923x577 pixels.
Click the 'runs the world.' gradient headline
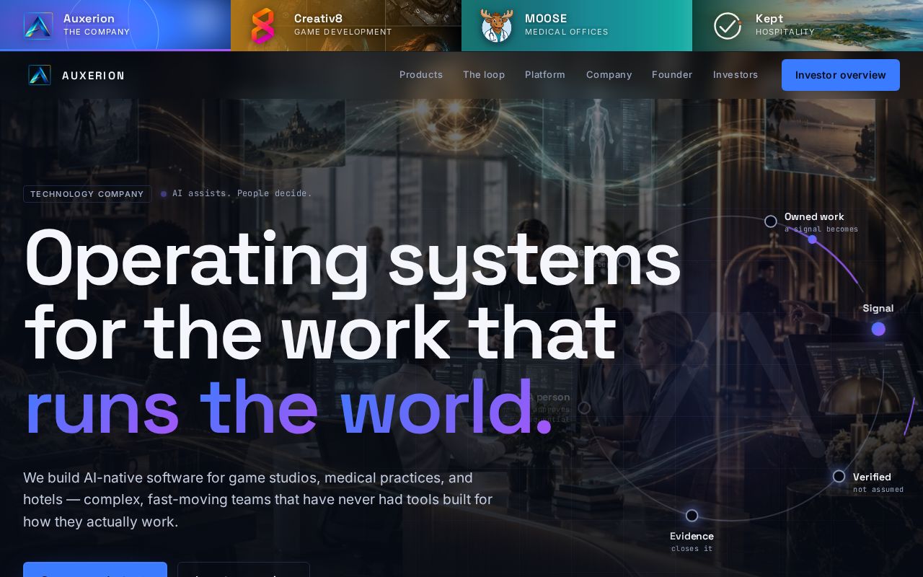[x=288, y=408]
